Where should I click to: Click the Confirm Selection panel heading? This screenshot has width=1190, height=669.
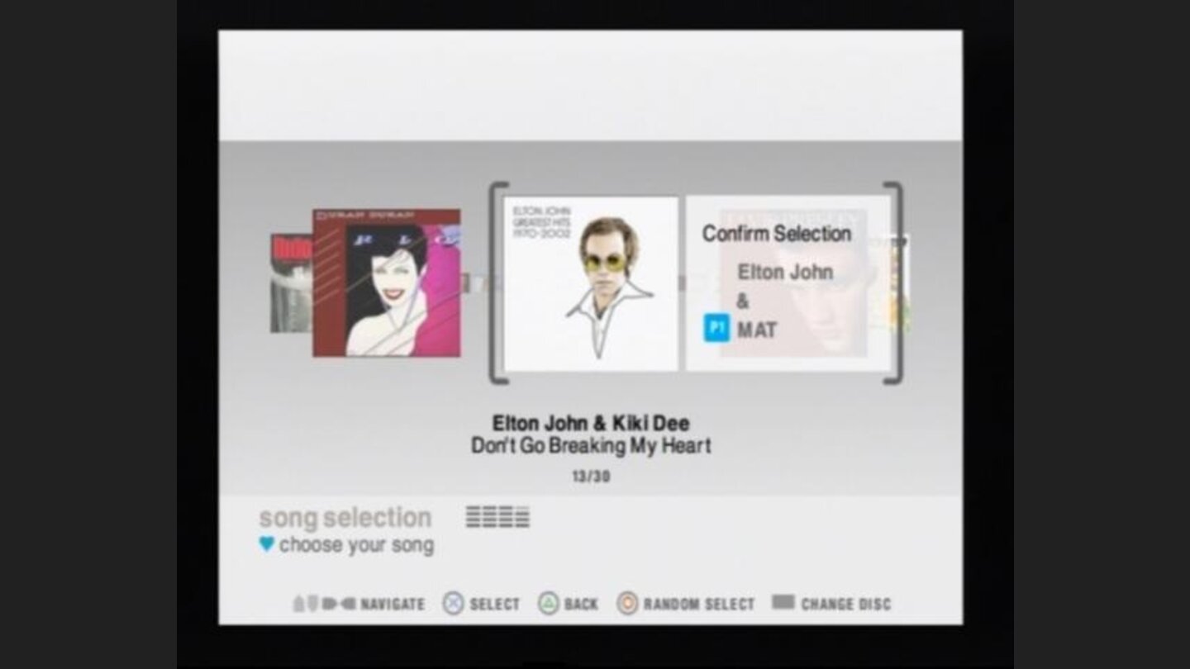point(776,234)
